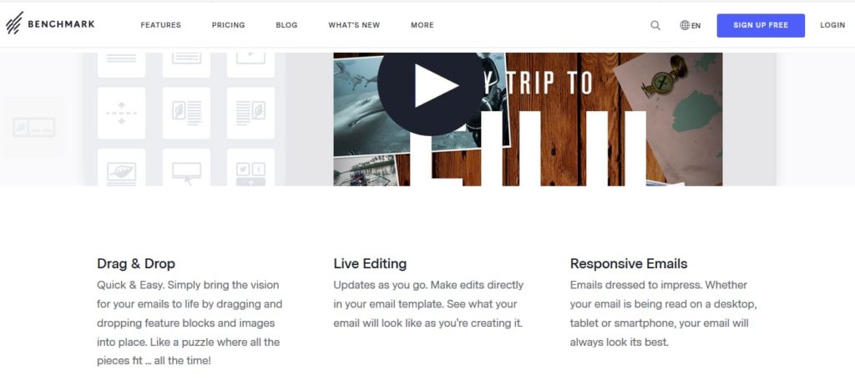Click the globe language icon
The height and width of the screenshot is (386, 855).
pyautogui.click(x=685, y=25)
